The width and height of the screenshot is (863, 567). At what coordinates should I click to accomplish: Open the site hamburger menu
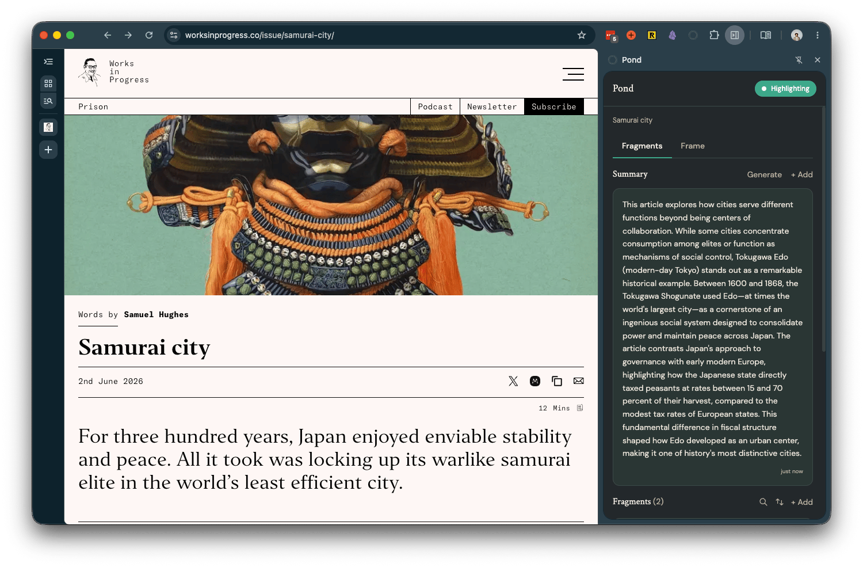(573, 74)
